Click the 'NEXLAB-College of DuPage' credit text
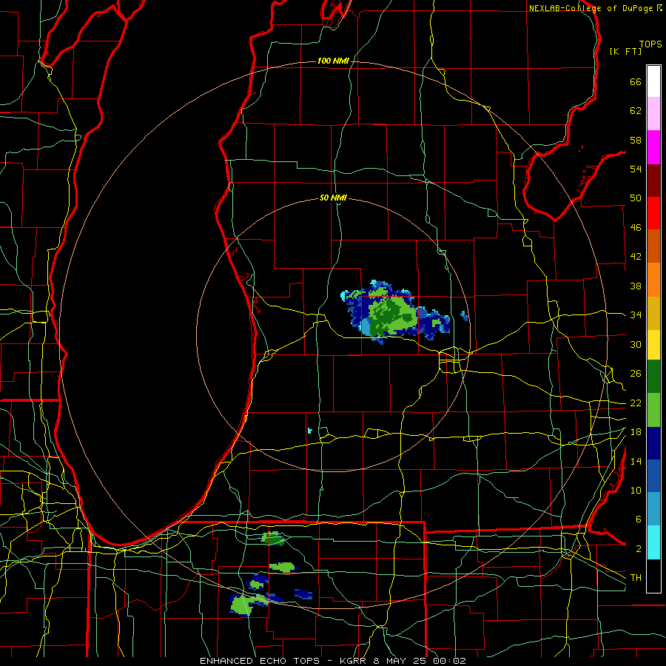The height and width of the screenshot is (666, 666). coord(591,8)
